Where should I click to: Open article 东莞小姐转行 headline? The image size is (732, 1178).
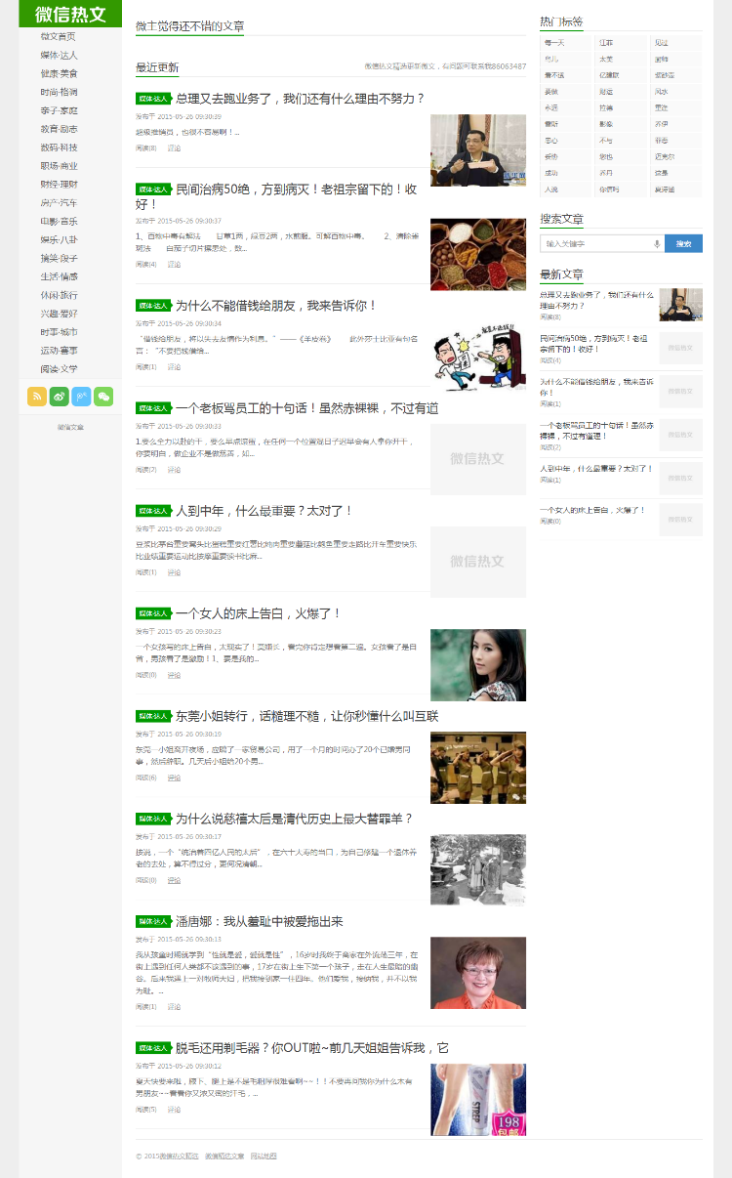coord(306,716)
